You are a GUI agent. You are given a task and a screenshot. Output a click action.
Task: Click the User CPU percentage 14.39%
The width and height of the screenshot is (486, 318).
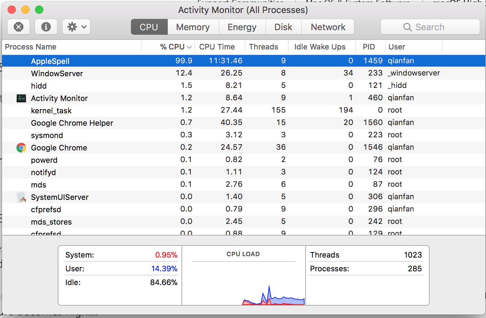(164, 269)
